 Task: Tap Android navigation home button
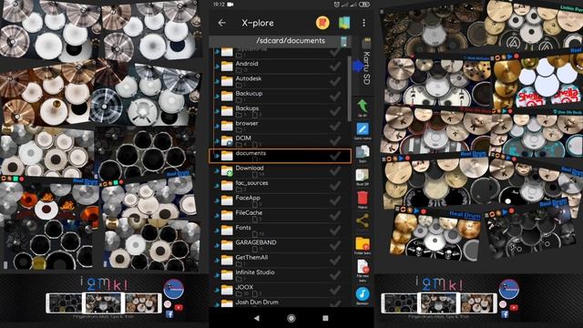coord(291,318)
